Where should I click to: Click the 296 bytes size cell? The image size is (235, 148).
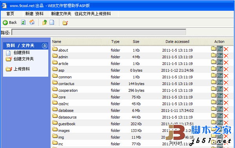click(x=136, y=90)
